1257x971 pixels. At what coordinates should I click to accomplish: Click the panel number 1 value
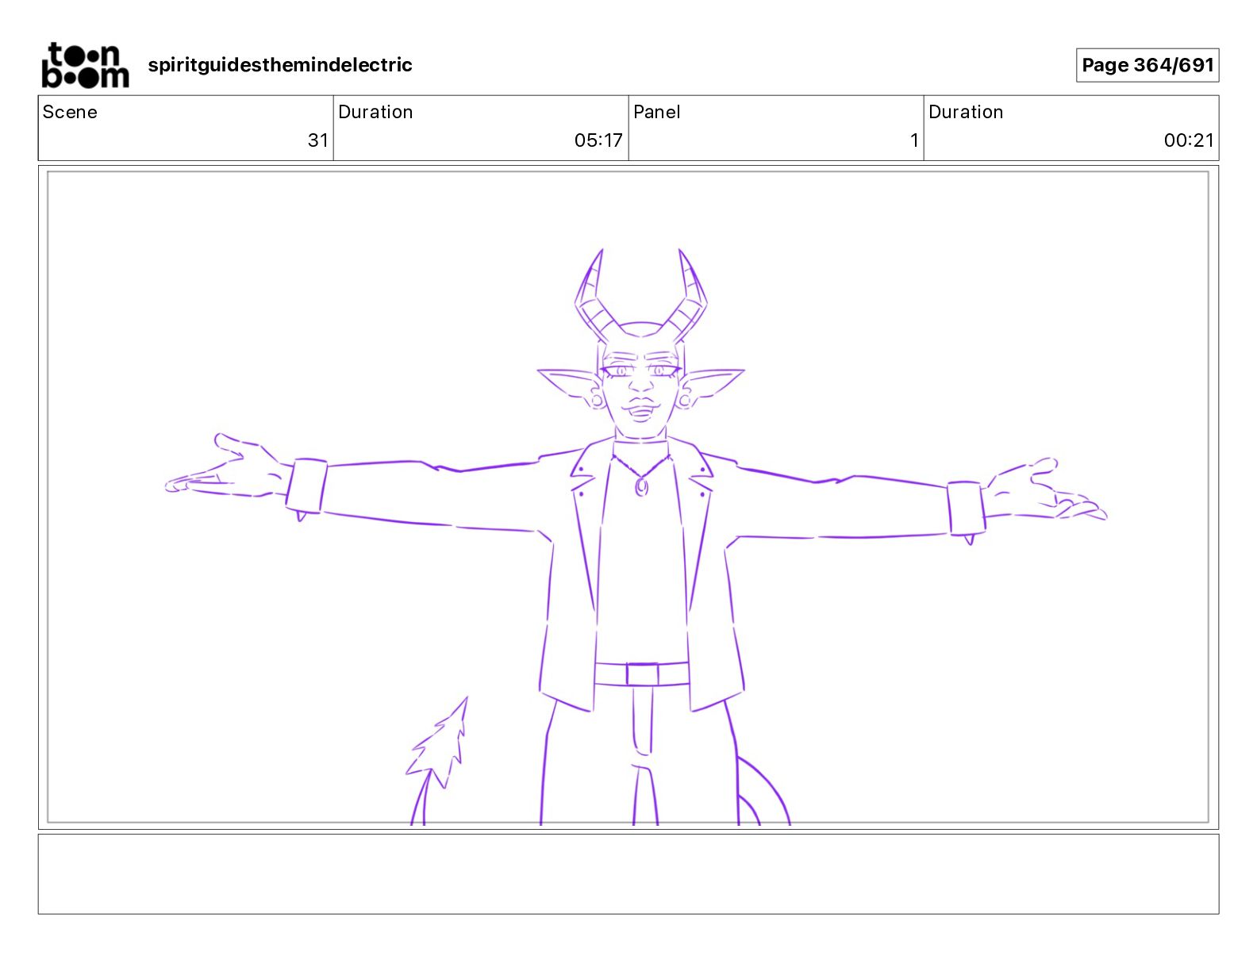point(914,140)
